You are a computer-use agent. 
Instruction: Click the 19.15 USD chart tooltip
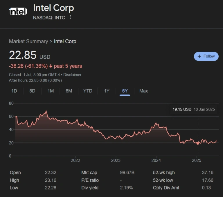point(194,109)
